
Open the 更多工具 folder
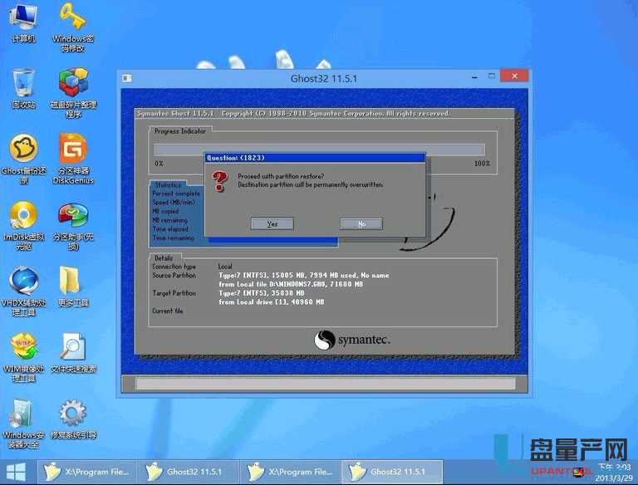[x=73, y=287]
